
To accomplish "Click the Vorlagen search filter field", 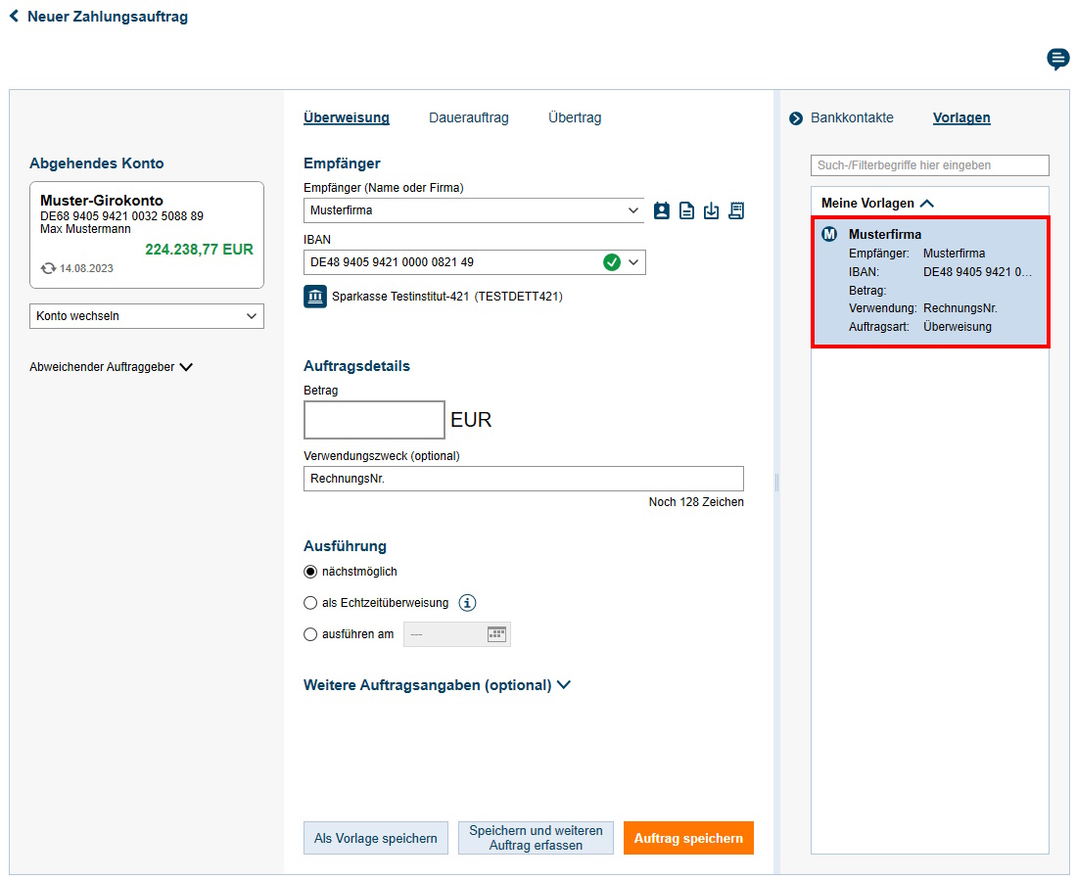I will tap(930, 165).
